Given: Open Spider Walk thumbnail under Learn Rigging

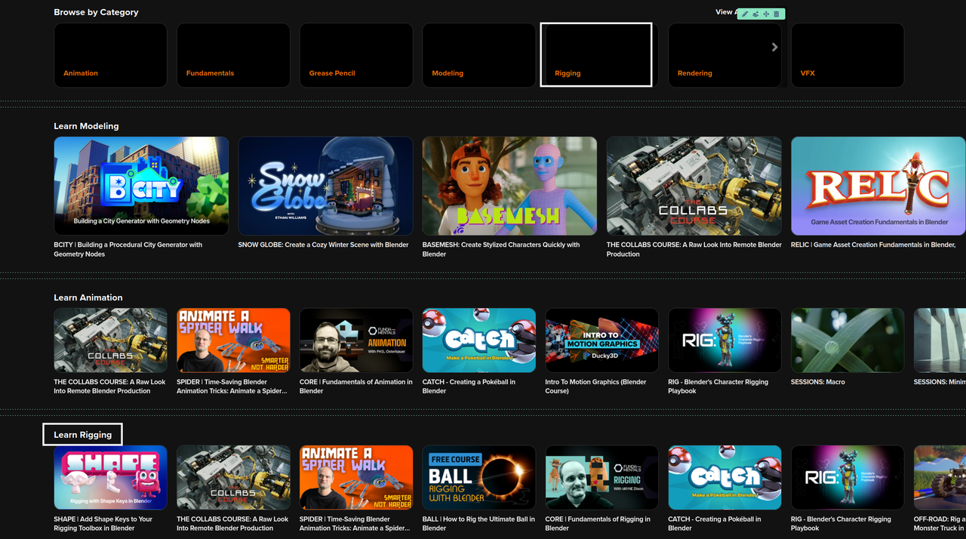Looking at the screenshot, I should tap(356, 477).
